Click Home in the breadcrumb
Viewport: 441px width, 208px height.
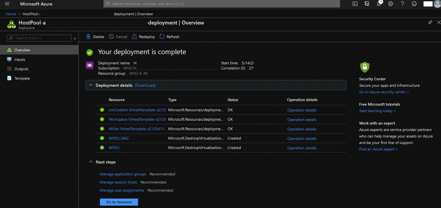point(11,14)
